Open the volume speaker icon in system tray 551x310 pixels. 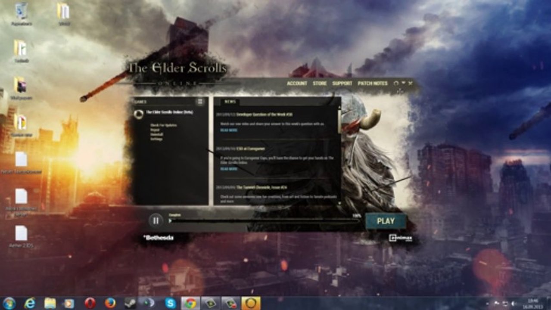(513, 304)
